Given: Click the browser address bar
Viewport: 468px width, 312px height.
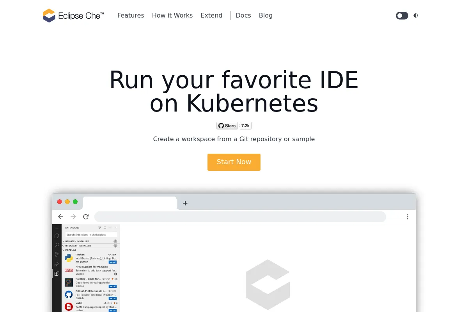Looking at the screenshot, I should [x=240, y=217].
